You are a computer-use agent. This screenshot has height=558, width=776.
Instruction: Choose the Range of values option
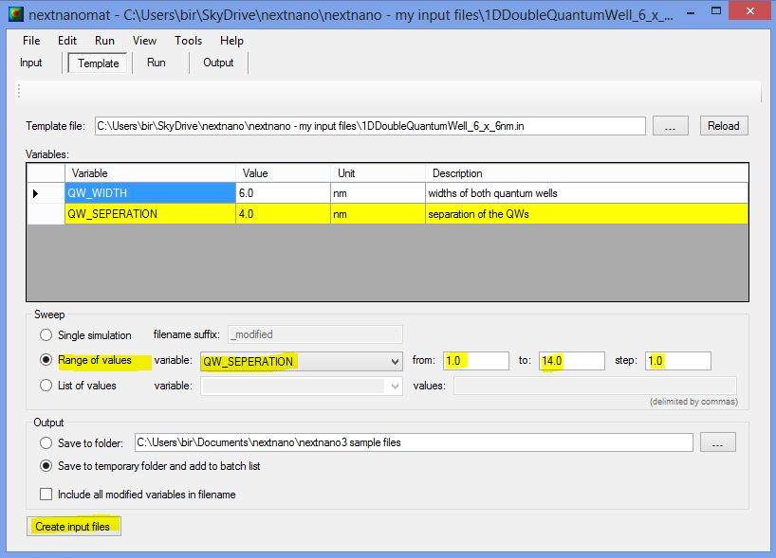pyautogui.click(x=46, y=361)
